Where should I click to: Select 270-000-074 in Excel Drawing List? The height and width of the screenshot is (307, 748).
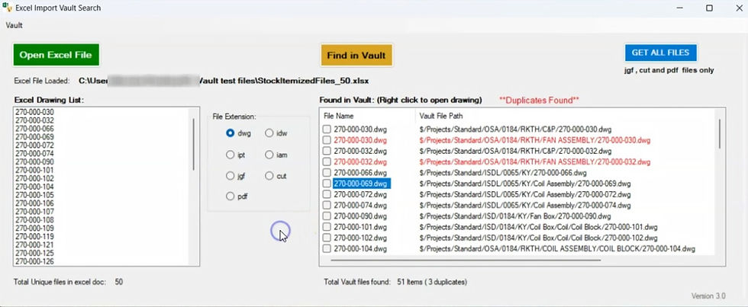(x=34, y=154)
